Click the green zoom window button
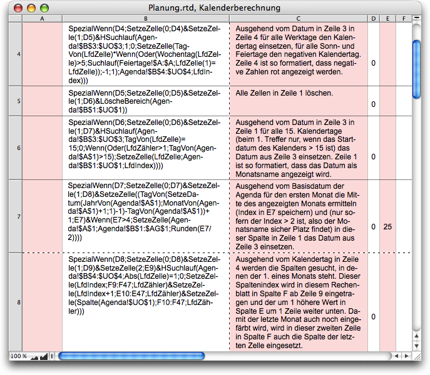The height and width of the screenshot is (375, 430). pos(44,7)
